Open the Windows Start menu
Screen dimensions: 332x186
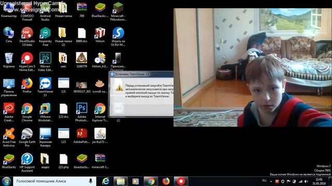(x=6, y=181)
